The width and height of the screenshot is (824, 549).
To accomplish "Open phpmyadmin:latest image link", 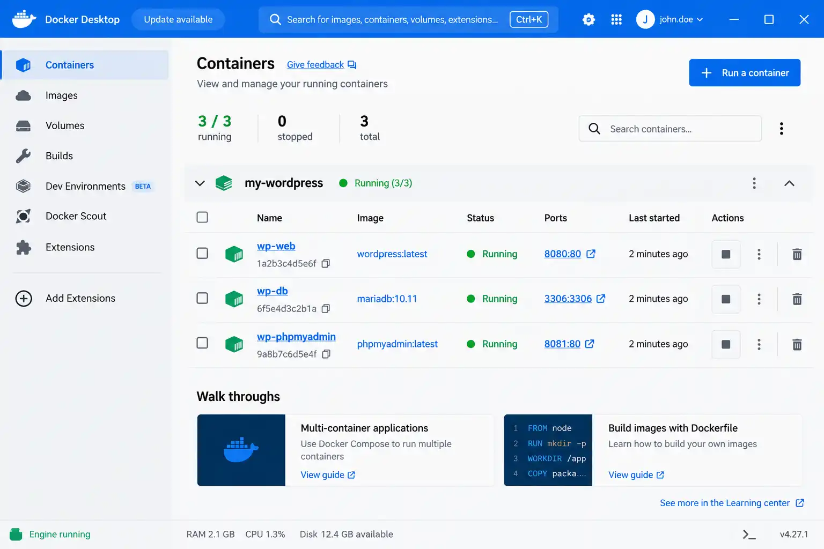I will click(x=397, y=344).
